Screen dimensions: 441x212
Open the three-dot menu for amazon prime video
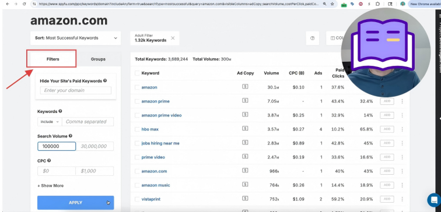tap(402, 115)
